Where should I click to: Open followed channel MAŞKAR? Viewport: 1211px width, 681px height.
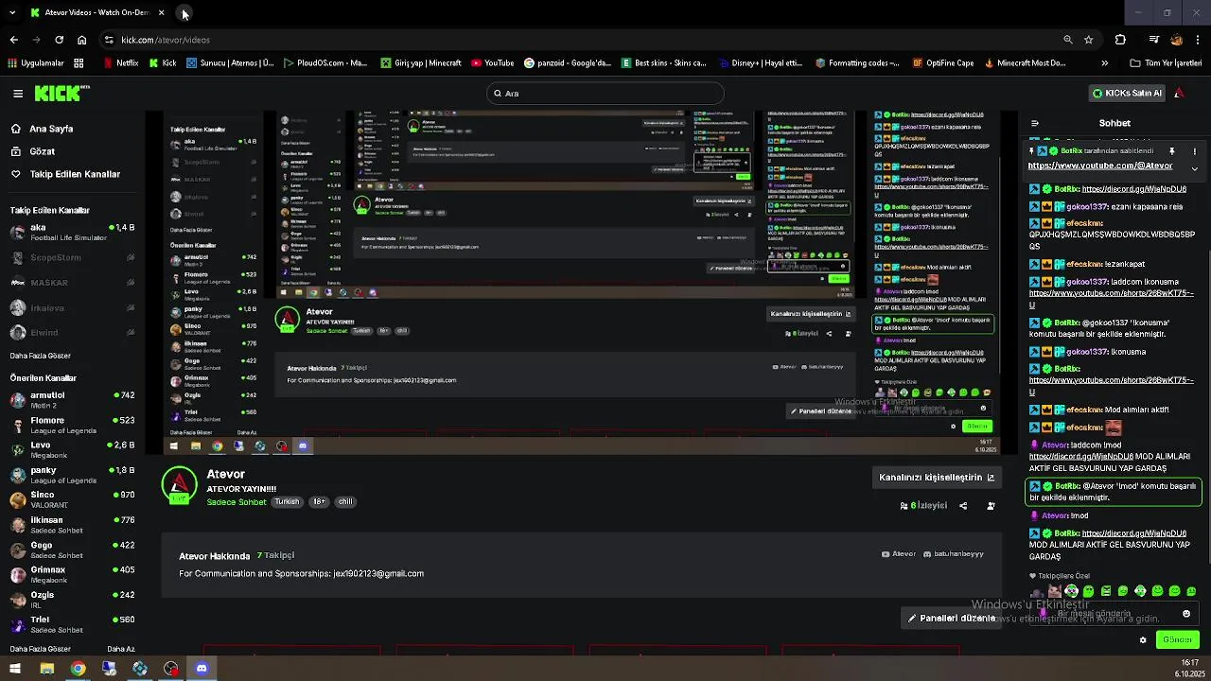click(72, 282)
